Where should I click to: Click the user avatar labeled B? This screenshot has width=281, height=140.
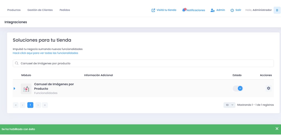point(277,10)
